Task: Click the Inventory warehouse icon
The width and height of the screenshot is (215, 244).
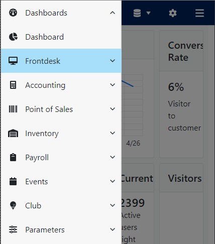Action: click(13, 133)
